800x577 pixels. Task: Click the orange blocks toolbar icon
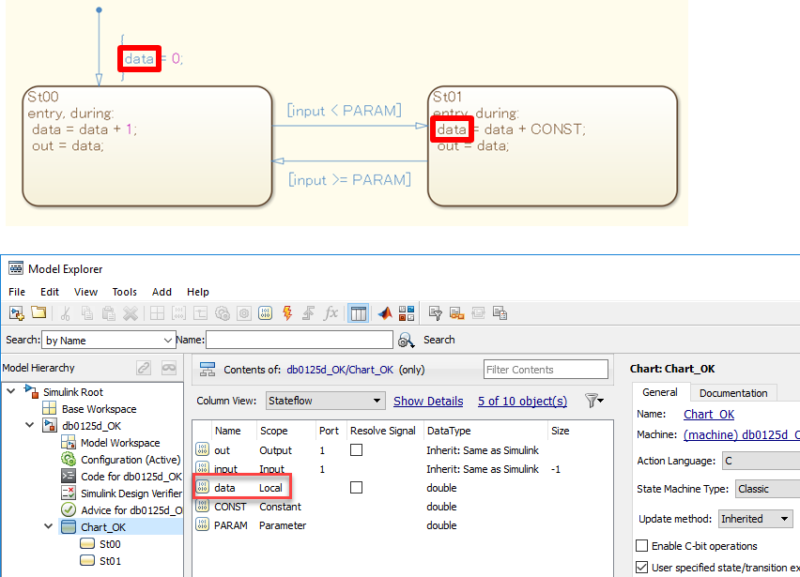pyautogui.click(x=456, y=313)
